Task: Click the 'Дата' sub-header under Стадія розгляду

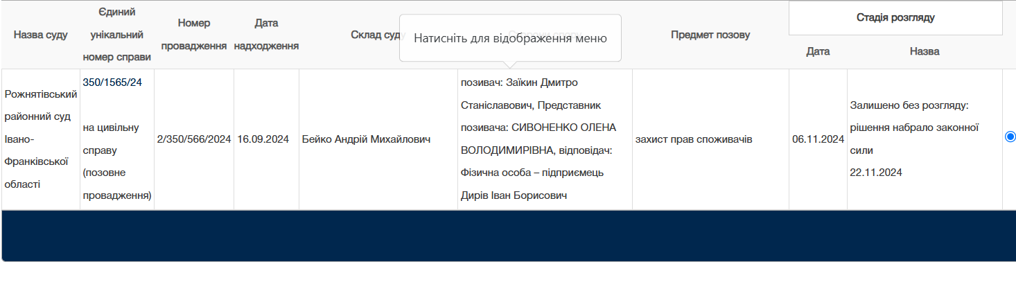Action: (x=818, y=52)
